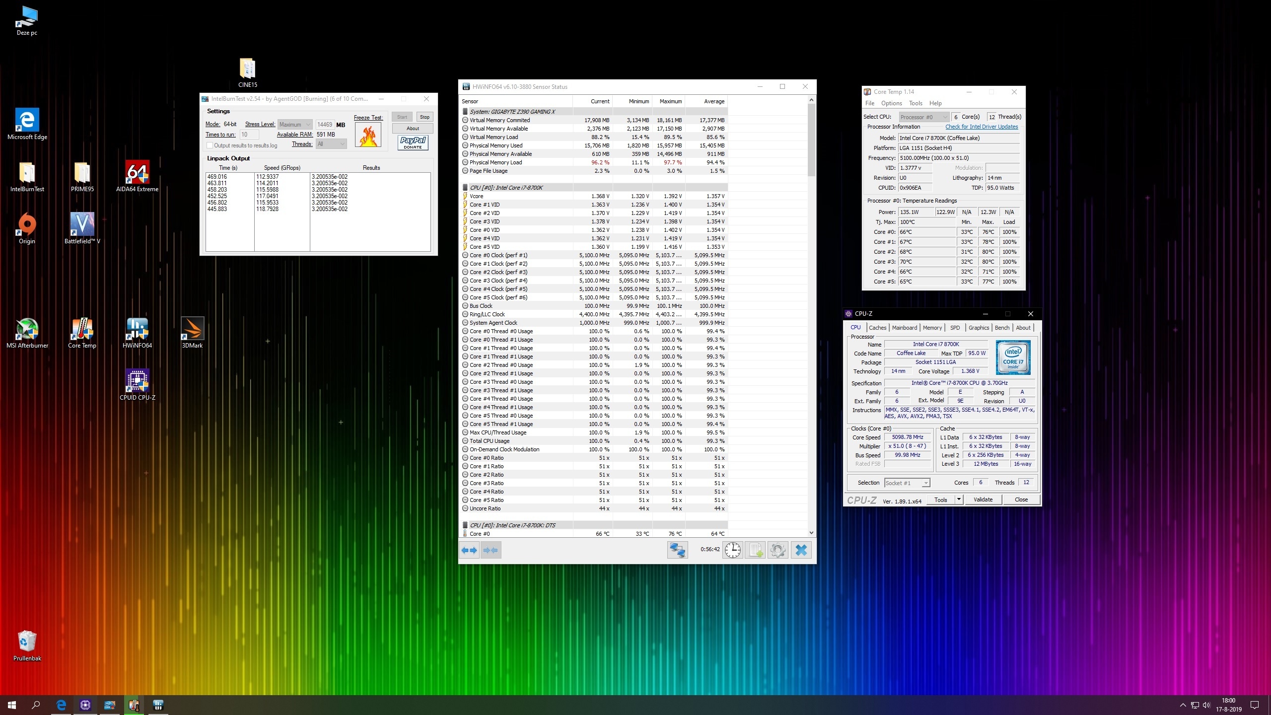Close HWiNFO sensors with blue X icon

(x=801, y=550)
